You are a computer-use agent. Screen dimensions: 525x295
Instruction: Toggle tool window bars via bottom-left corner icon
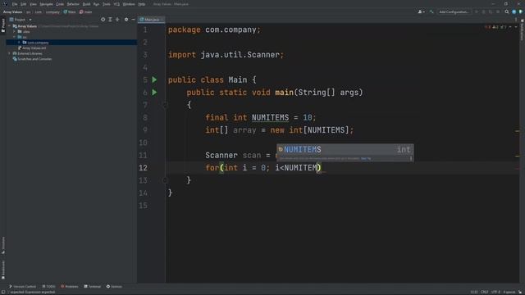[3, 292]
